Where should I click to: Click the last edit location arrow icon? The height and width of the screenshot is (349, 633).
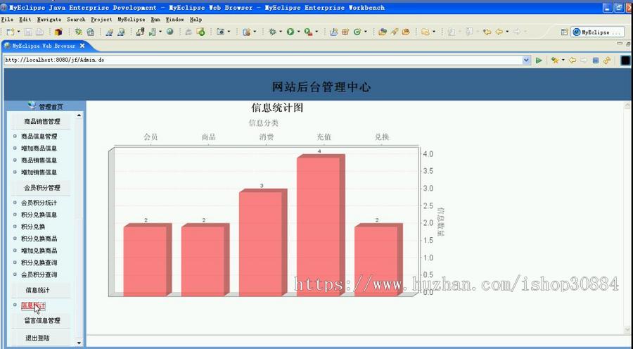(x=487, y=32)
